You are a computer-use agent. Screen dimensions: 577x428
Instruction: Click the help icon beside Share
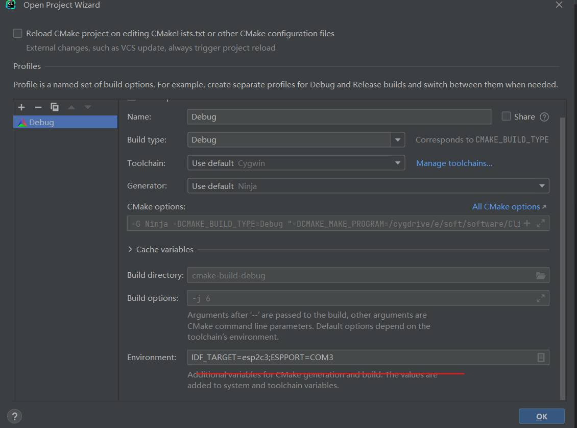544,117
